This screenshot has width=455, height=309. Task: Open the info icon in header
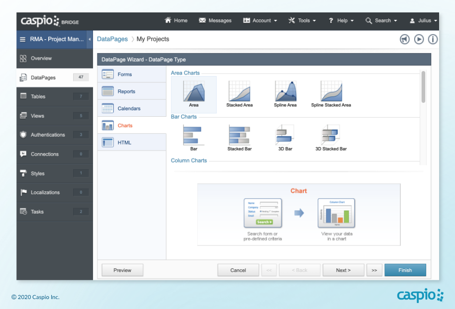coord(433,39)
